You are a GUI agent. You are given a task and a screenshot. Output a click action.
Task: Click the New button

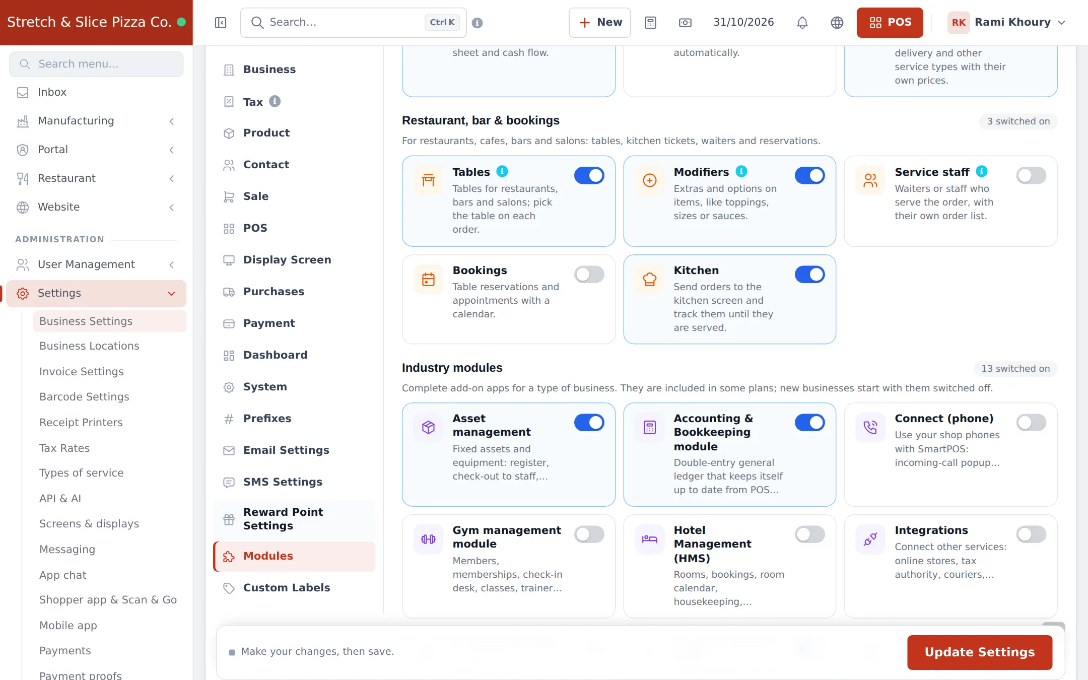pos(600,23)
